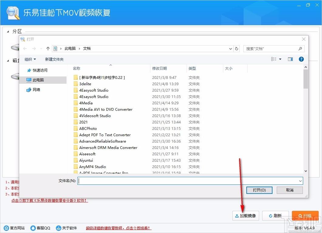Open the view options dropdown arrow
The width and height of the screenshot is (322, 233).
pyautogui.click(x=280, y=59)
